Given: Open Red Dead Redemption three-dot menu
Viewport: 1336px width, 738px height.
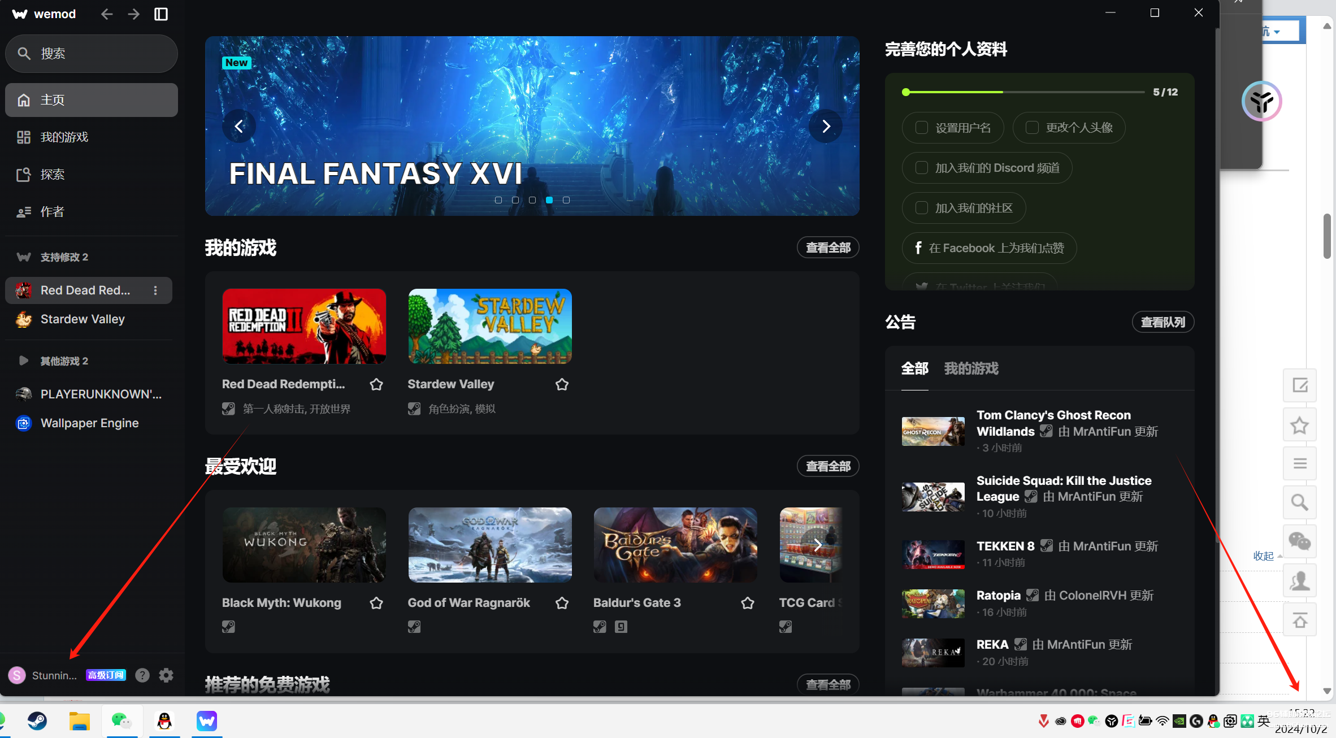Looking at the screenshot, I should click(155, 290).
